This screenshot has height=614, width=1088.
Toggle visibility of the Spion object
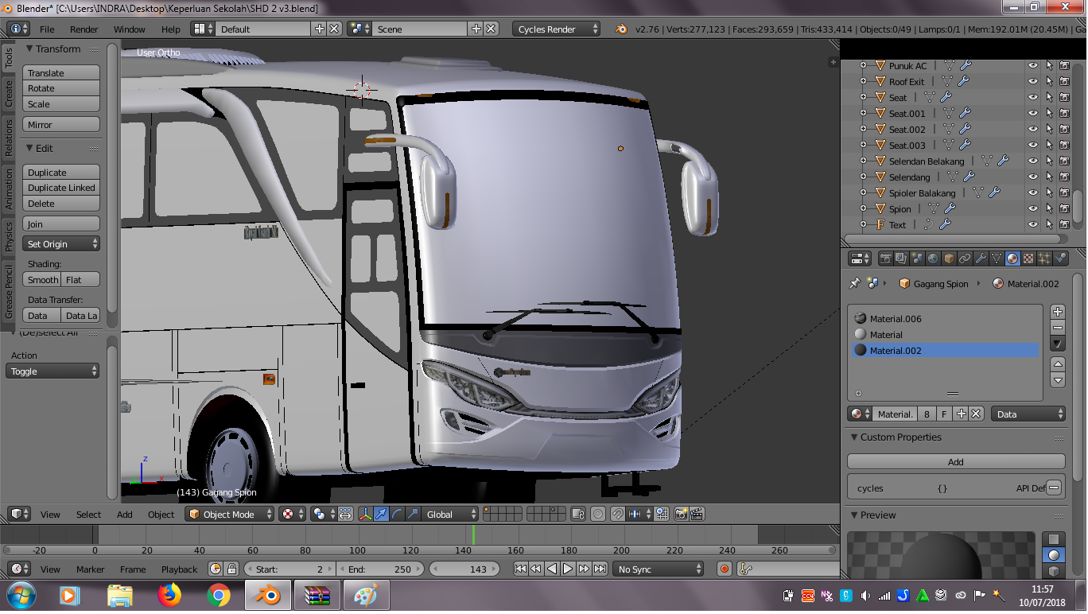click(x=1032, y=208)
